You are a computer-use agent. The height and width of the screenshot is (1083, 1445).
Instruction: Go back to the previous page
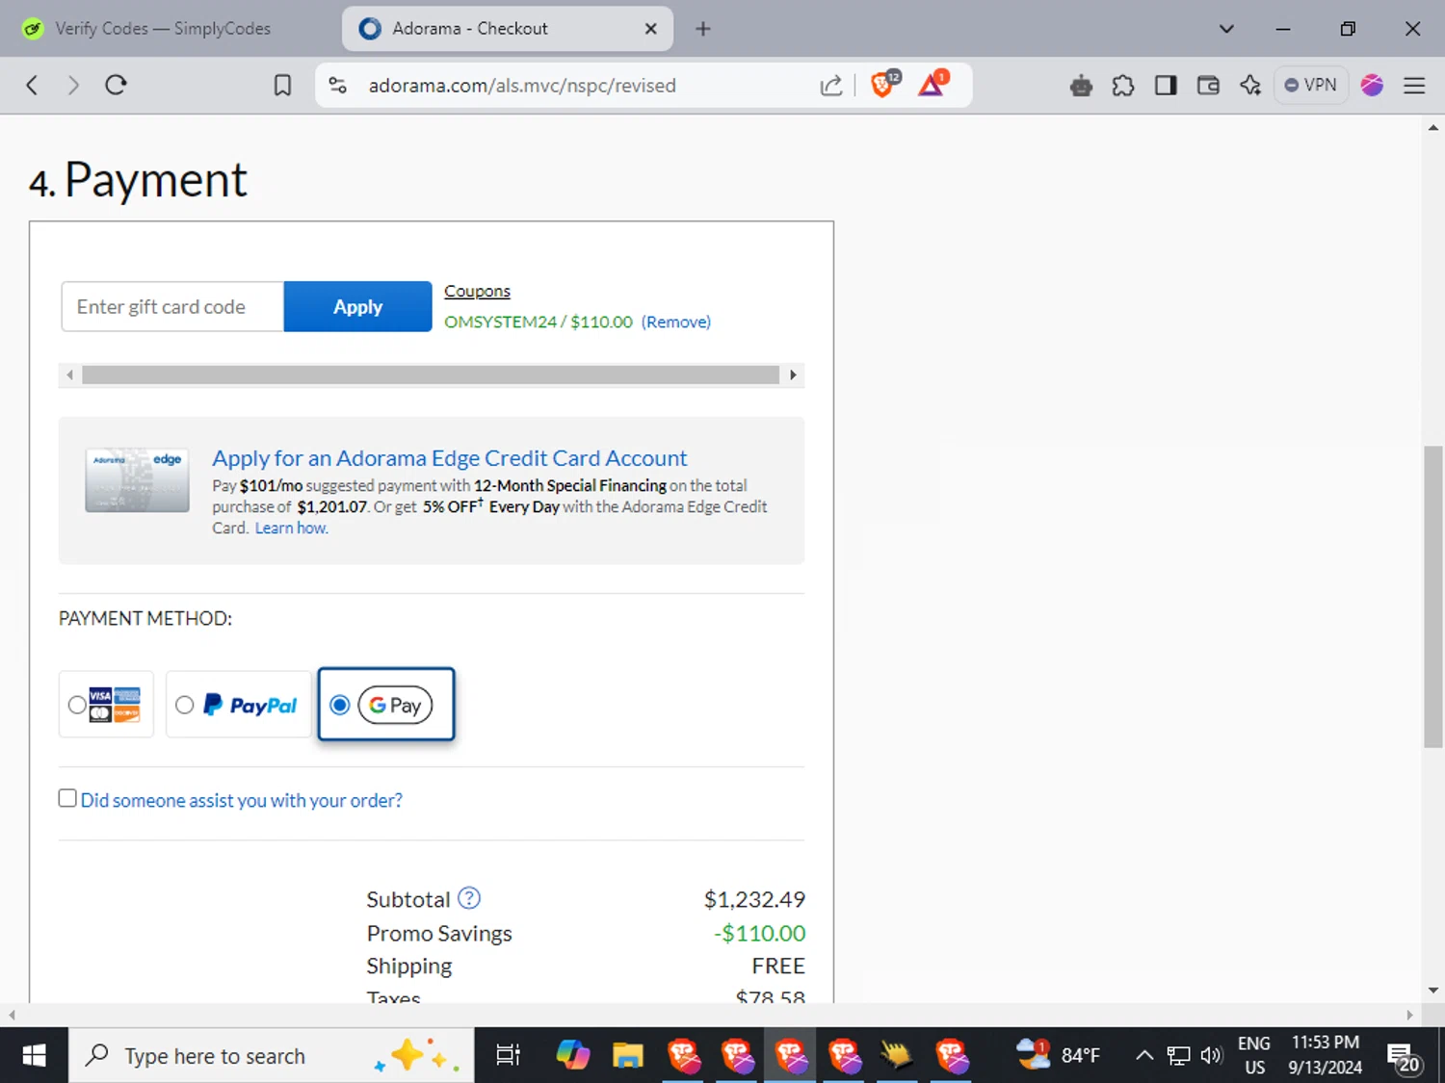(32, 86)
